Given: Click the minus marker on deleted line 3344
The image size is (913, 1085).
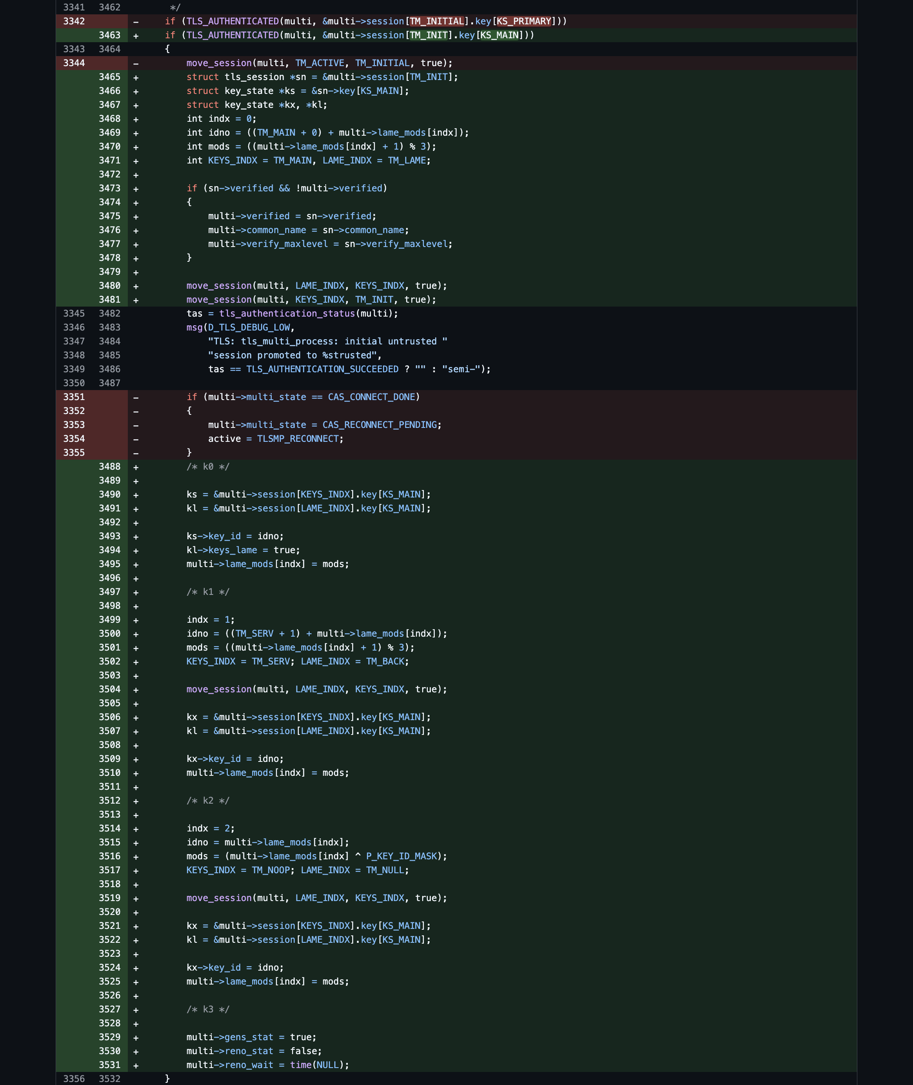Looking at the screenshot, I should 136,63.
